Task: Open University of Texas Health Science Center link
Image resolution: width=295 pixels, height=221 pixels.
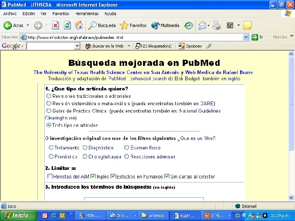Action: pos(106,72)
